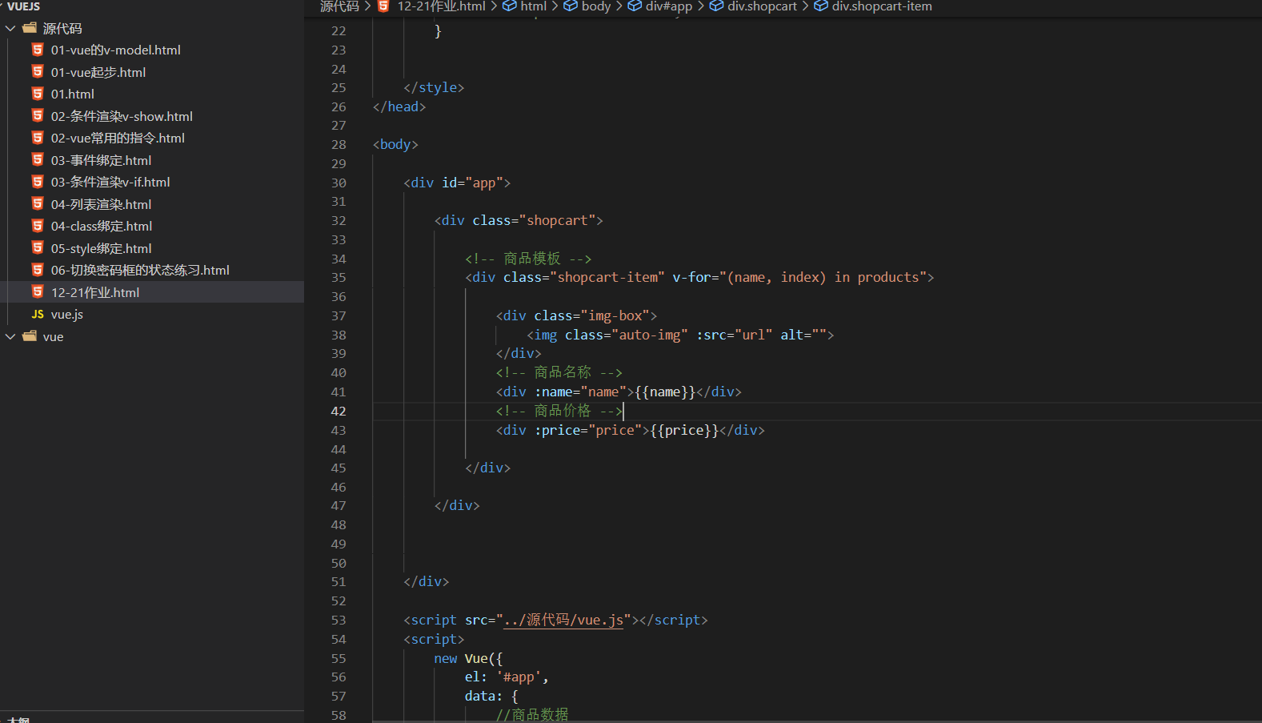Click HTML5 icon beside 01-vue的v-model.html

(x=38, y=50)
